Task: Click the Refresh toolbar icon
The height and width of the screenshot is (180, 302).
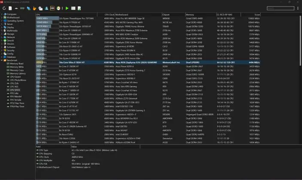Action: (x=4, y=8)
